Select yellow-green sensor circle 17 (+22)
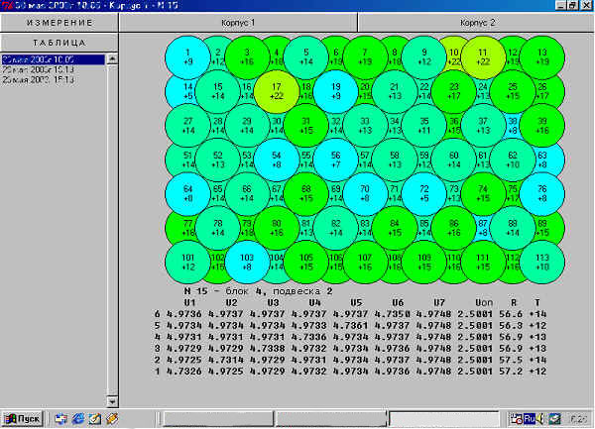The width and height of the screenshot is (595, 429). point(277,92)
